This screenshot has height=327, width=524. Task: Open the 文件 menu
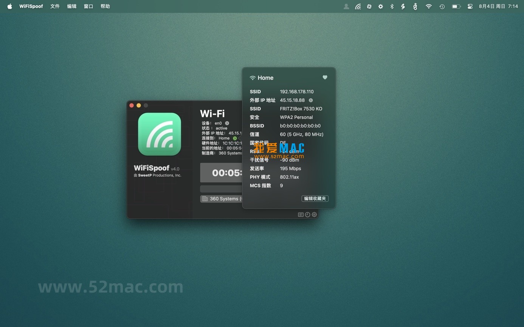[55, 6]
